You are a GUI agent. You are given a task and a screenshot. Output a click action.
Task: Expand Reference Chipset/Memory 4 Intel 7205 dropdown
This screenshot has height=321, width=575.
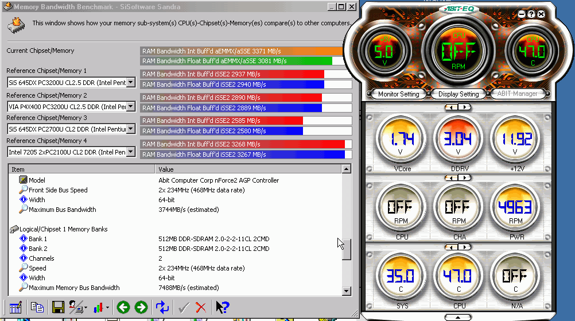coord(130,152)
